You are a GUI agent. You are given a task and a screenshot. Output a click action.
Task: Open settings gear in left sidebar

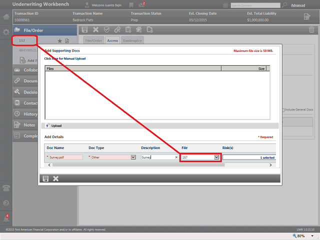pos(6,32)
